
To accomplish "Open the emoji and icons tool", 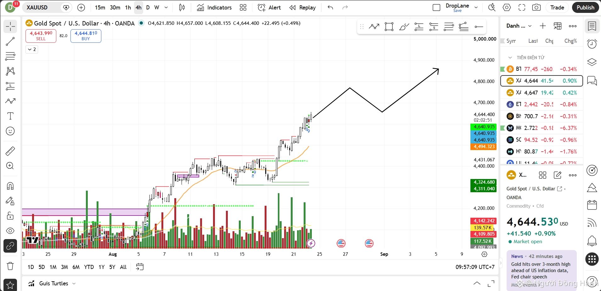I will 10,131.
